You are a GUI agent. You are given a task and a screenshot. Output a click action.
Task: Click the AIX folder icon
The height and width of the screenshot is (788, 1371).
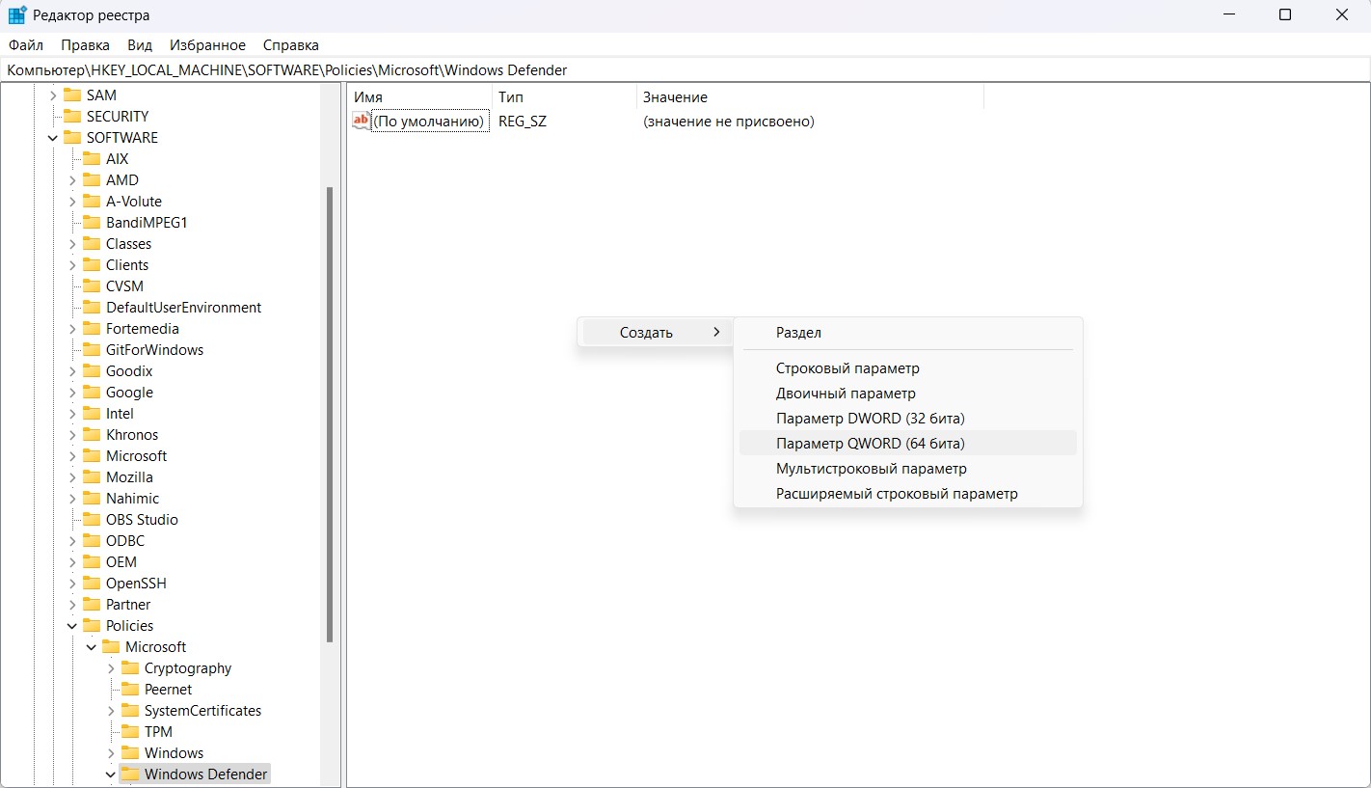[x=92, y=158]
